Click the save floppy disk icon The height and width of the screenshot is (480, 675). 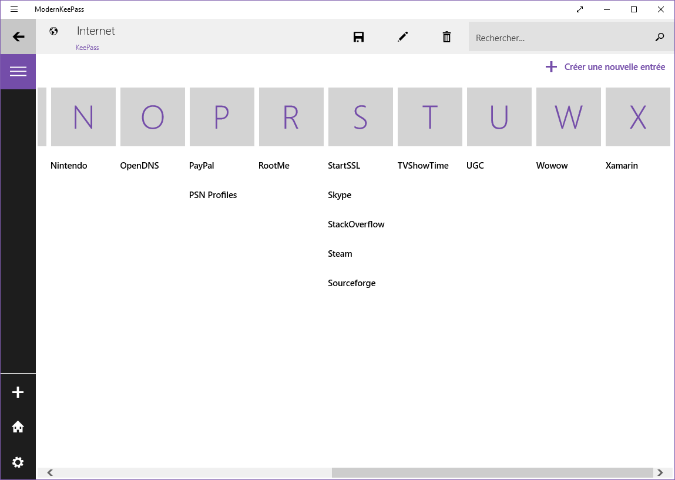tap(358, 37)
